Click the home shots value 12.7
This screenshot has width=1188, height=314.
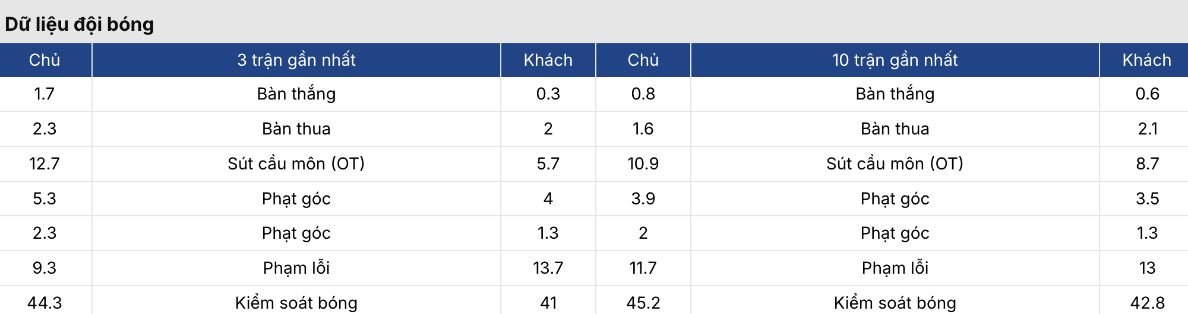[45, 164]
